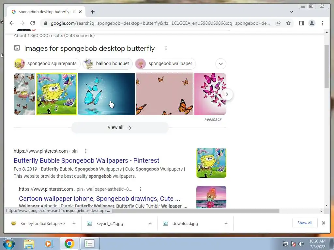
Task: Open options menu beside Images heading
Action: click(166, 48)
